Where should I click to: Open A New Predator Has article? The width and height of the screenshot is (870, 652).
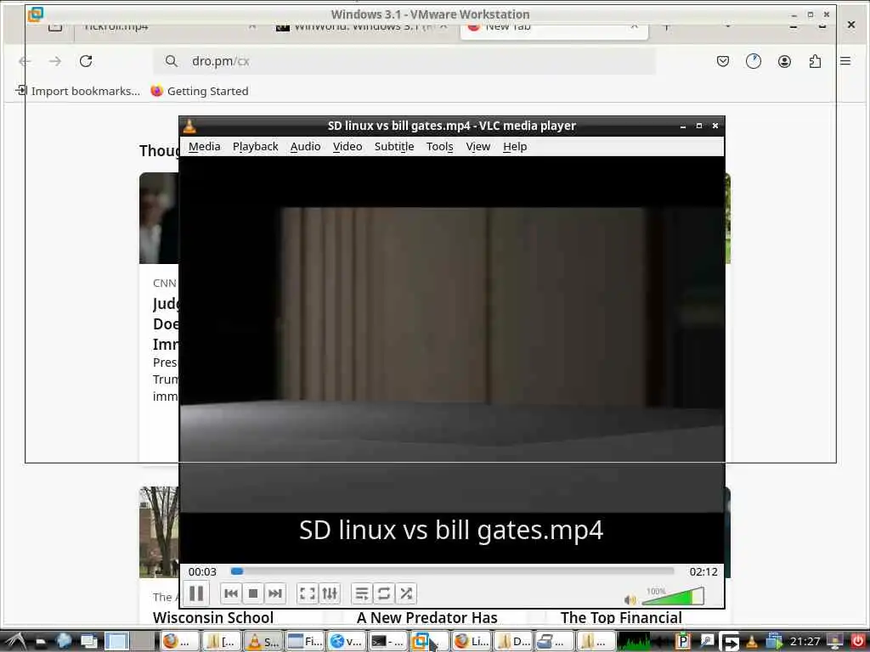coord(427,618)
